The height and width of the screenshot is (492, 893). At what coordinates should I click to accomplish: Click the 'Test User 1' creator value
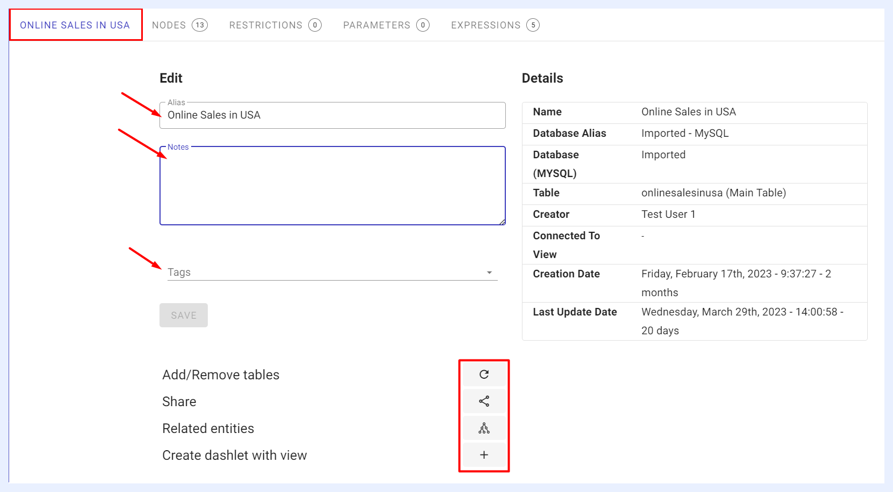coord(668,214)
